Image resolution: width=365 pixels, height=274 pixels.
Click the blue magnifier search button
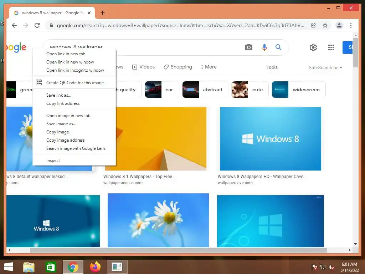tap(278, 47)
